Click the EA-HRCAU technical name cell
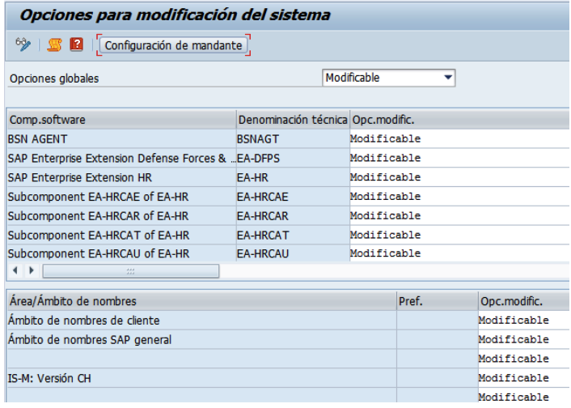Image resolution: width=571 pixels, height=408 pixels. 293,253
